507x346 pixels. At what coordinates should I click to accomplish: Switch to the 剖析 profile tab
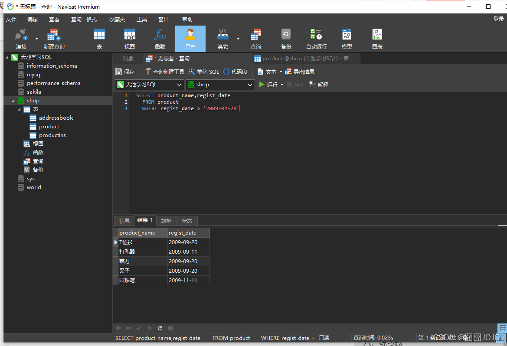166,221
